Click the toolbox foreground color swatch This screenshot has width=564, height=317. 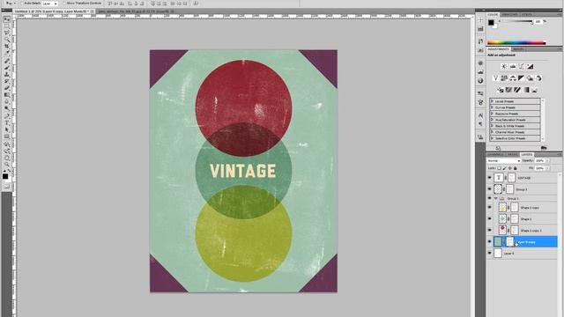pyautogui.click(x=5, y=176)
